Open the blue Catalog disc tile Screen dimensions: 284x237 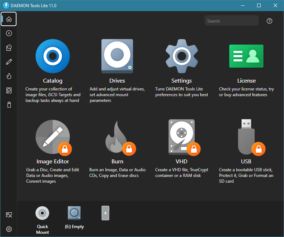pyautogui.click(x=53, y=56)
